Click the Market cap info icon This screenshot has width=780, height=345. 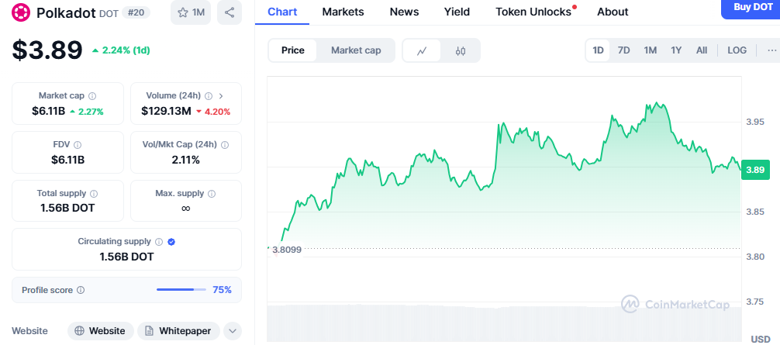[x=92, y=96]
